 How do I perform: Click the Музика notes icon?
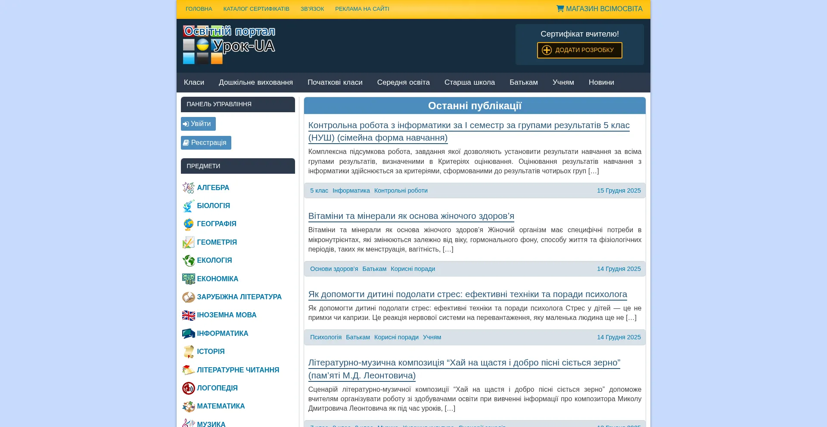[189, 423]
